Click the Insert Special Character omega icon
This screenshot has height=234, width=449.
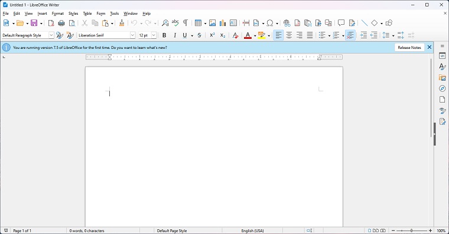click(270, 23)
